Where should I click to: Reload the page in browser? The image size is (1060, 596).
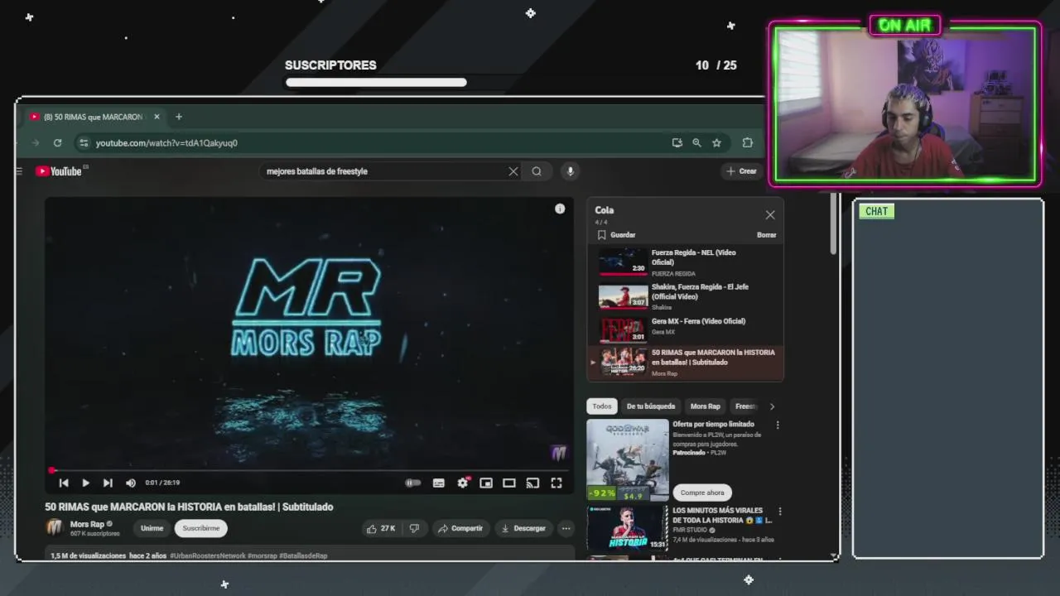click(57, 143)
